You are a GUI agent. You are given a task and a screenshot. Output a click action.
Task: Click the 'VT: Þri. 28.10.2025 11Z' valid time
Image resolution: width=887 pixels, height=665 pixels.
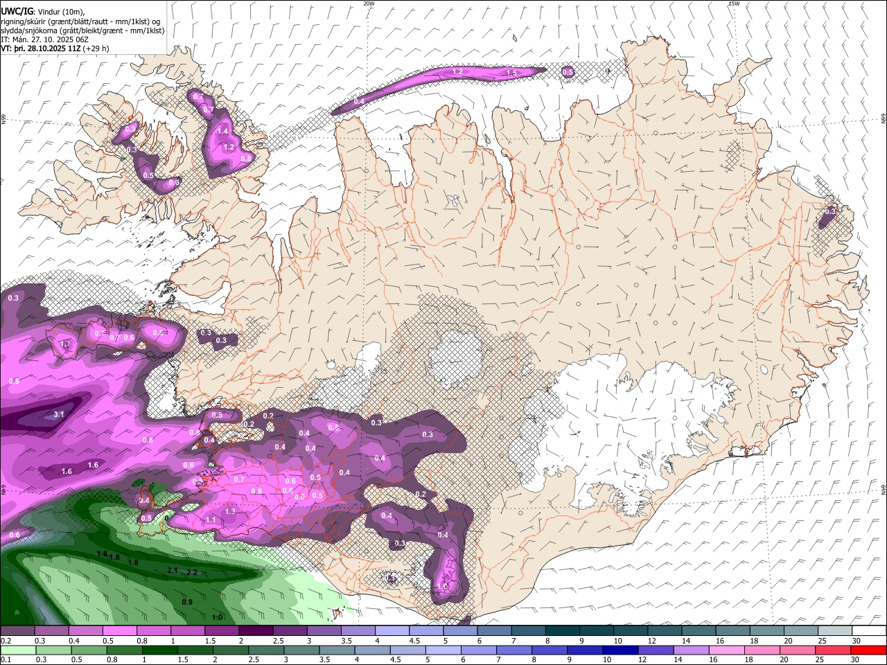41,48
